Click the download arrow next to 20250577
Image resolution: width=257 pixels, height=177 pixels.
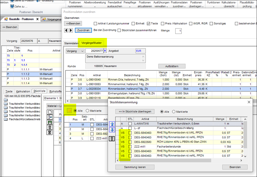pyautogui.click(x=105, y=51)
